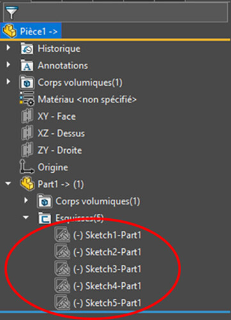Collapse the Esquisses(5) folder

pos(26,218)
